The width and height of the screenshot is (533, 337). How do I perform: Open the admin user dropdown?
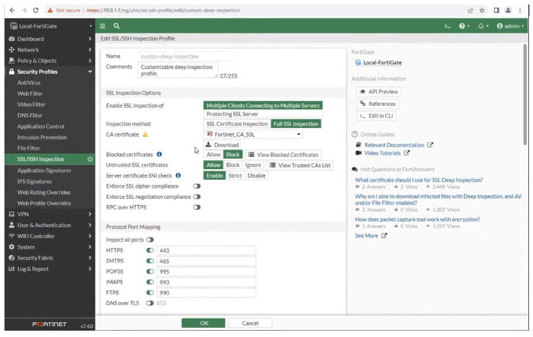(510, 26)
